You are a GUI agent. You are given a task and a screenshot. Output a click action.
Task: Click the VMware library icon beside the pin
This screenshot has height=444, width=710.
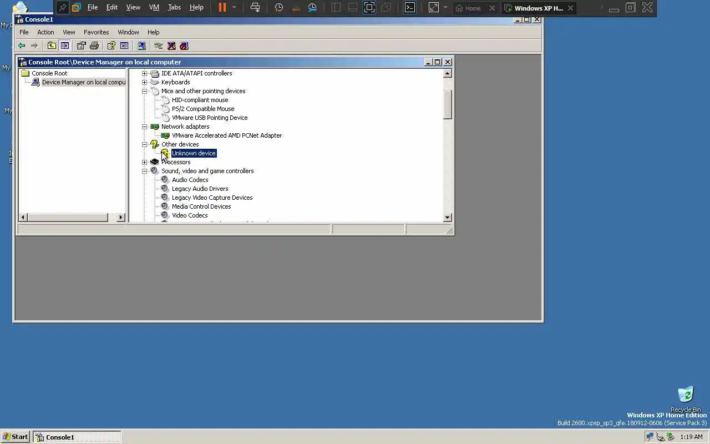coord(77,8)
